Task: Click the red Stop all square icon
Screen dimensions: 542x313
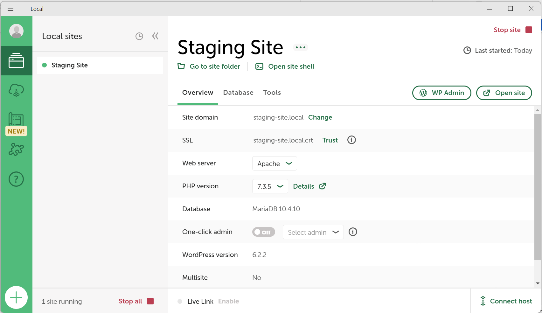Action: (150, 301)
